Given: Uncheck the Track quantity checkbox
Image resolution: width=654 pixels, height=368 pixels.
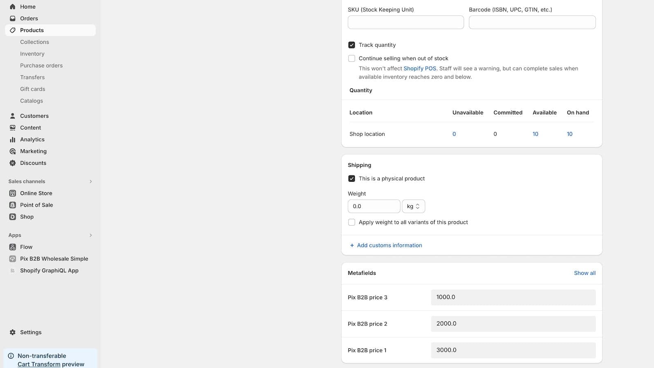Looking at the screenshot, I should (x=352, y=45).
